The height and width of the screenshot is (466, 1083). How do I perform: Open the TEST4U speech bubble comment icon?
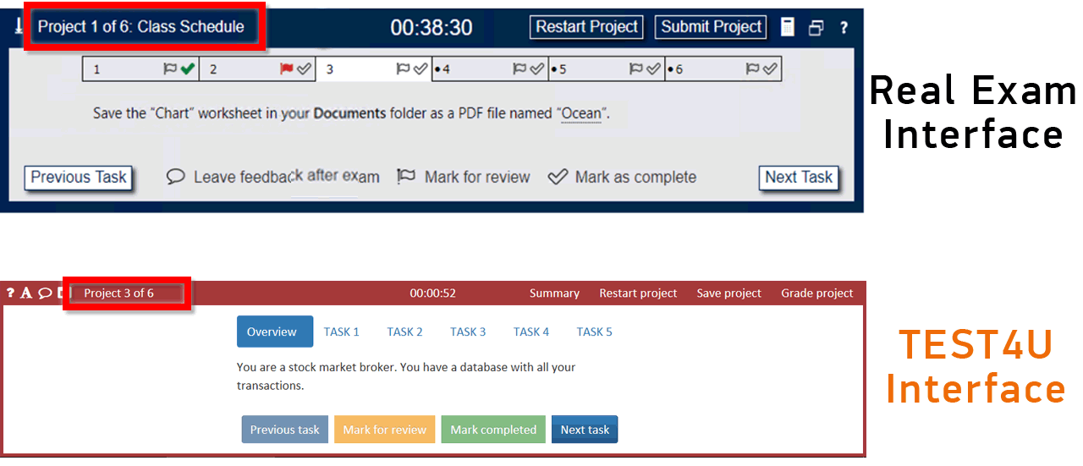pos(45,293)
